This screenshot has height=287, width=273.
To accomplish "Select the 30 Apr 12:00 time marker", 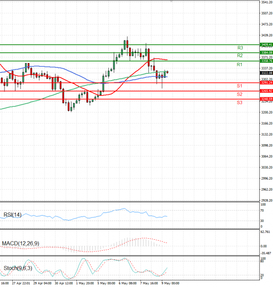I will (64, 283).
